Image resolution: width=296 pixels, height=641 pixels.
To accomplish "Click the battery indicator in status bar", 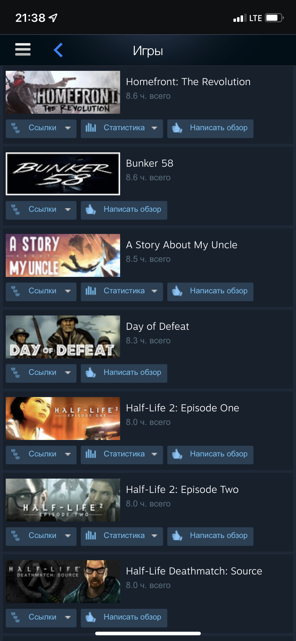I will pyautogui.click(x=275, y=18).
